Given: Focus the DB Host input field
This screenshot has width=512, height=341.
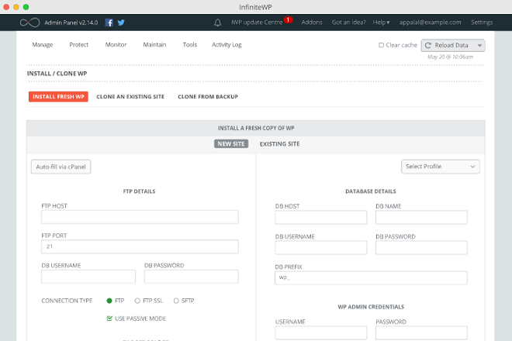Looking at the screenshot, I should pos(321,217).
